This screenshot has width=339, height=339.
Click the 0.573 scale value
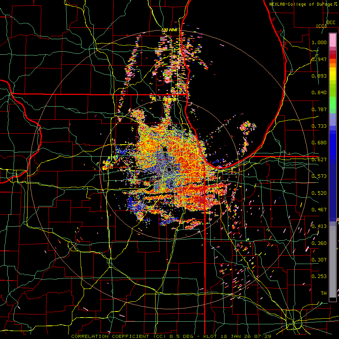(x=319, y=176)
